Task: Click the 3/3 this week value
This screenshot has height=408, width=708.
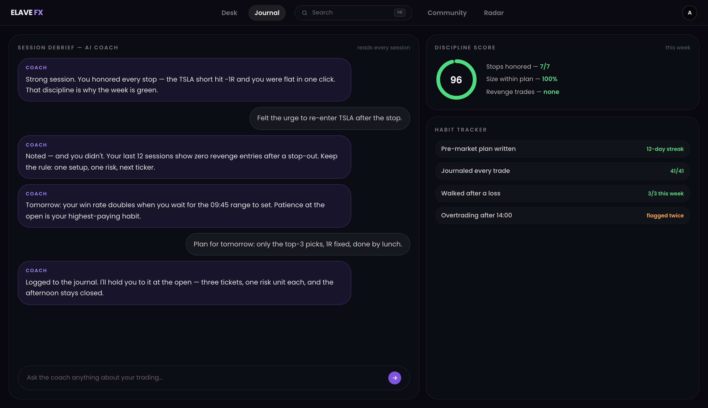Action: (665, 194)
